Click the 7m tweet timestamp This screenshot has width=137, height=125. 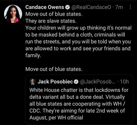click(x=119, y=7)
